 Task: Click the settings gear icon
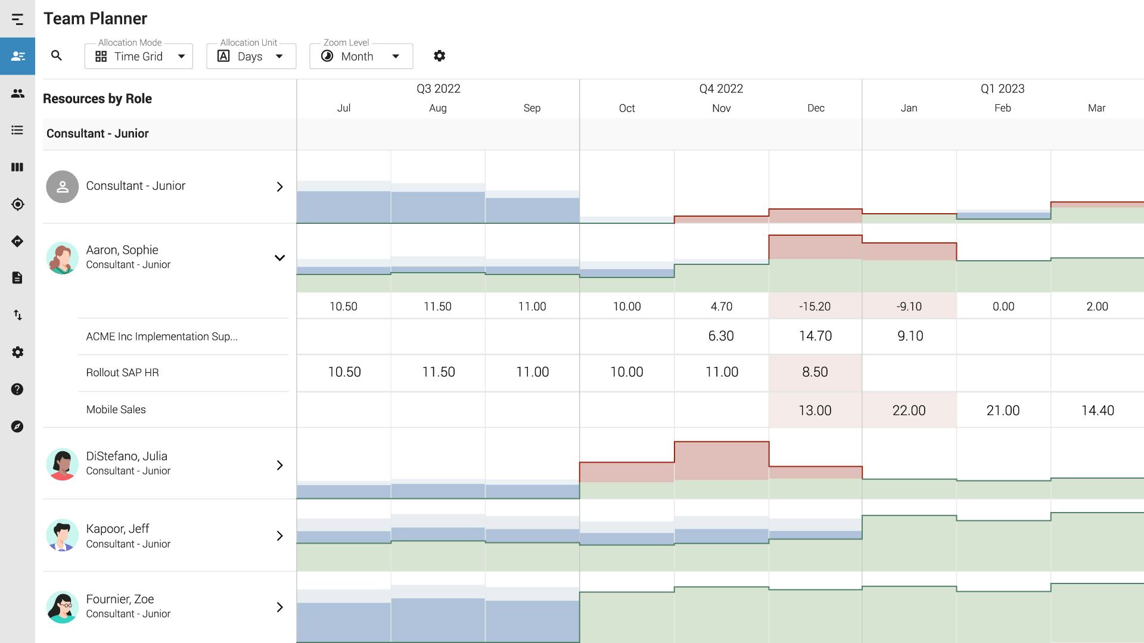point(439,56)
